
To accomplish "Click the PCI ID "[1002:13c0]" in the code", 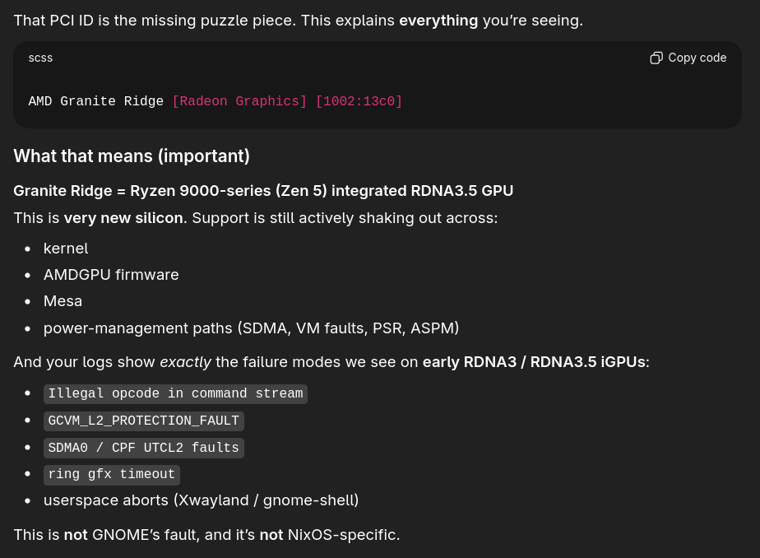I will (359, 101).
